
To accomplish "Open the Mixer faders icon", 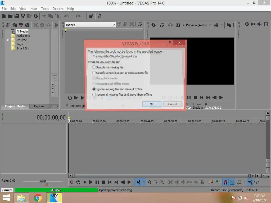I will click(266, 24).
